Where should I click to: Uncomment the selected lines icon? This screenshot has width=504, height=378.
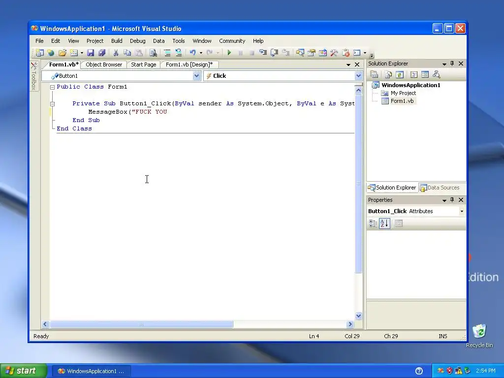178,52
